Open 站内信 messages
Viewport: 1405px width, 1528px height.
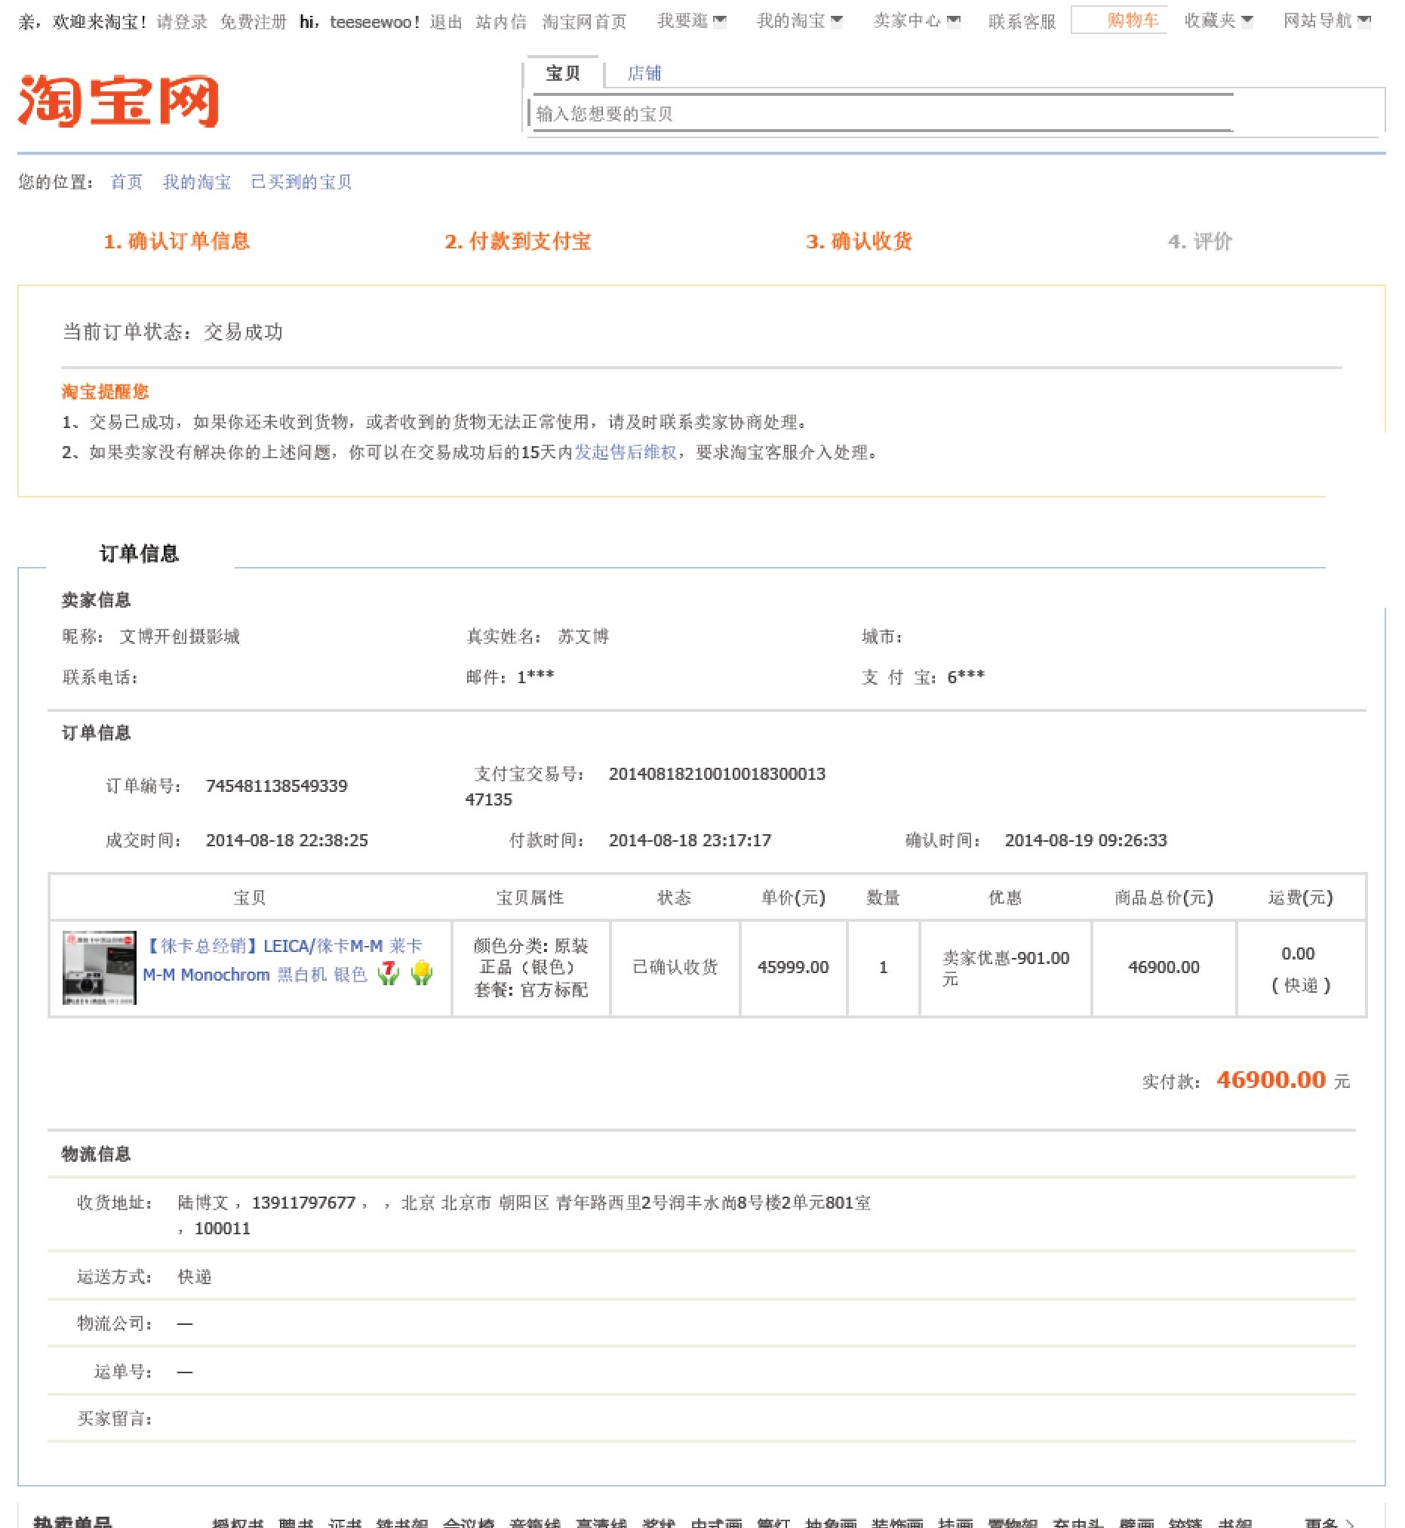tap(501, 22)
